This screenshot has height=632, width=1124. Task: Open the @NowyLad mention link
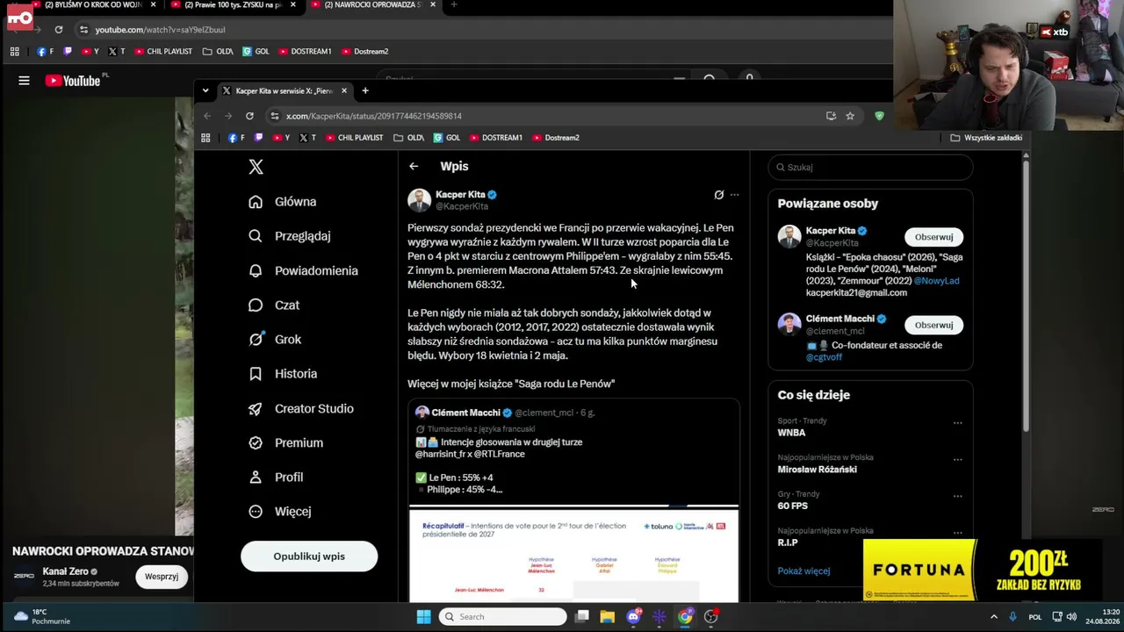click(x=936, y=281)
